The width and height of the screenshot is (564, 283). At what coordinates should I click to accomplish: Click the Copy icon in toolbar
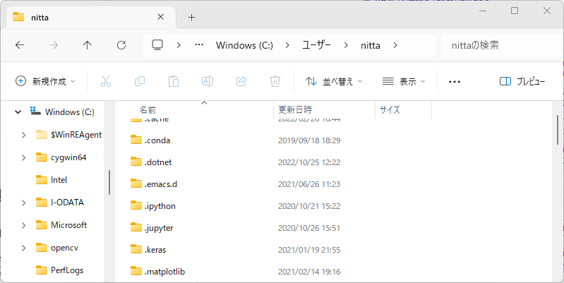click(140, 81)
